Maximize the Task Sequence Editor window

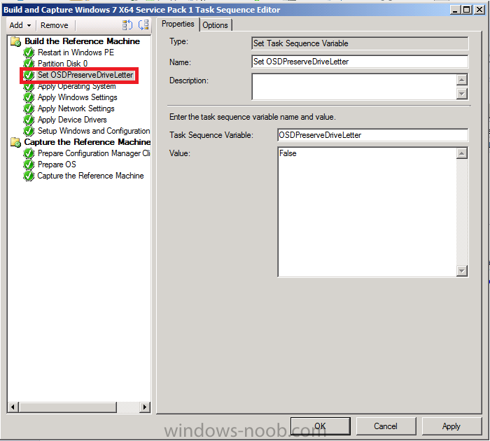click(467, 10)
